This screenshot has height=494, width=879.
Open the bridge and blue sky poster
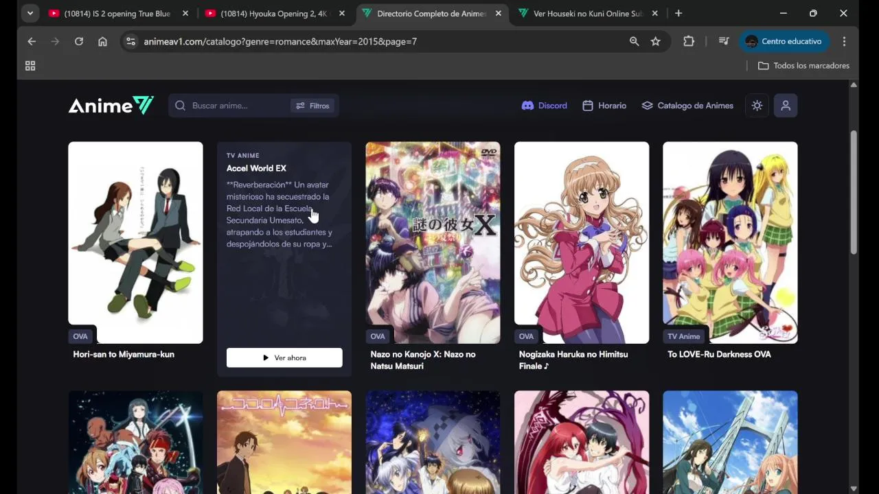[730, 442]
